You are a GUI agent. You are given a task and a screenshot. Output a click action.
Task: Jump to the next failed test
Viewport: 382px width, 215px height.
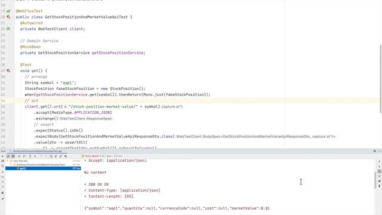coord(47,156)
